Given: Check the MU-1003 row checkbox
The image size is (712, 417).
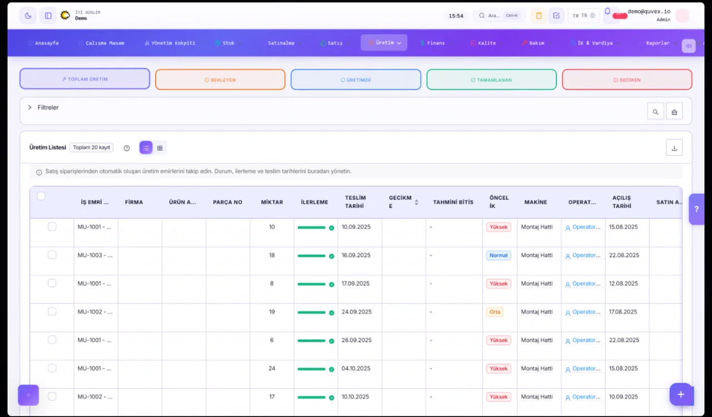Looking at the screenshot, I should pos(52,255).
